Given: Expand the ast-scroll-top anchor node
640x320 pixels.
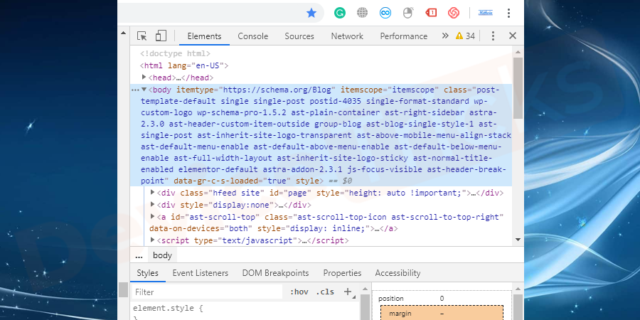Looking at the screenshot, I should pos(153,216).
